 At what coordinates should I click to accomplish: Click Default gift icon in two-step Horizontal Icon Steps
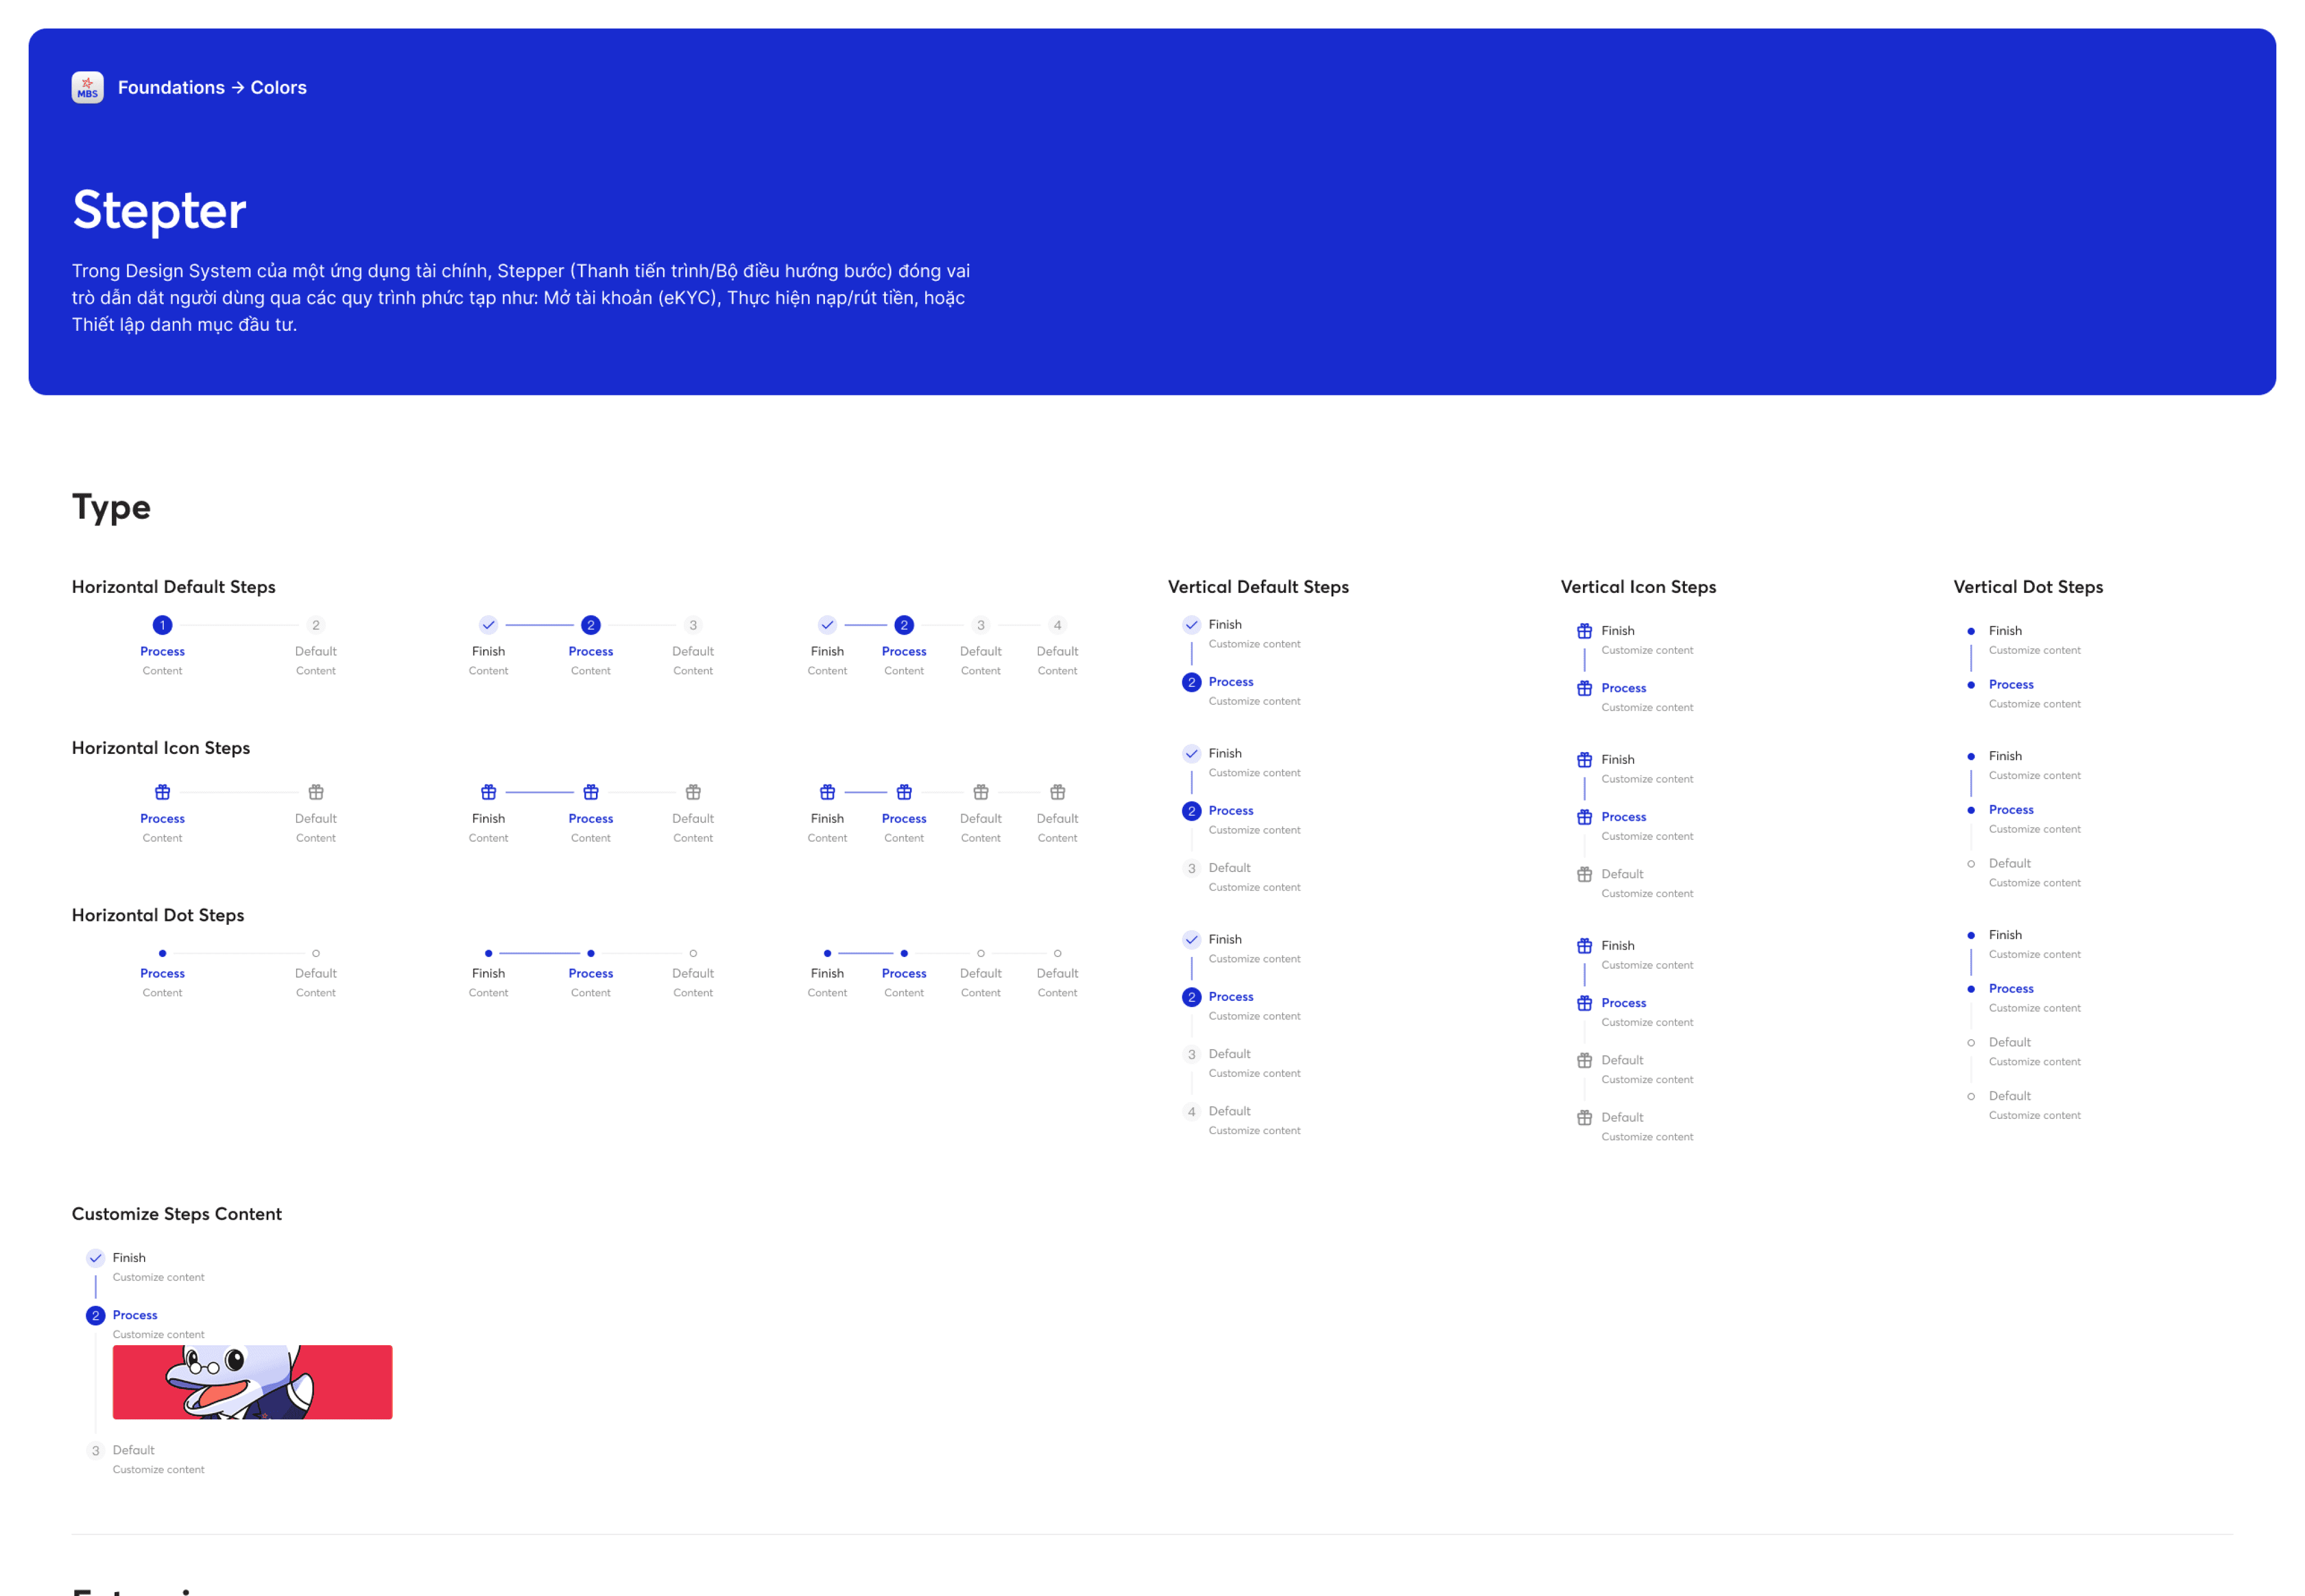coord(316,792)
